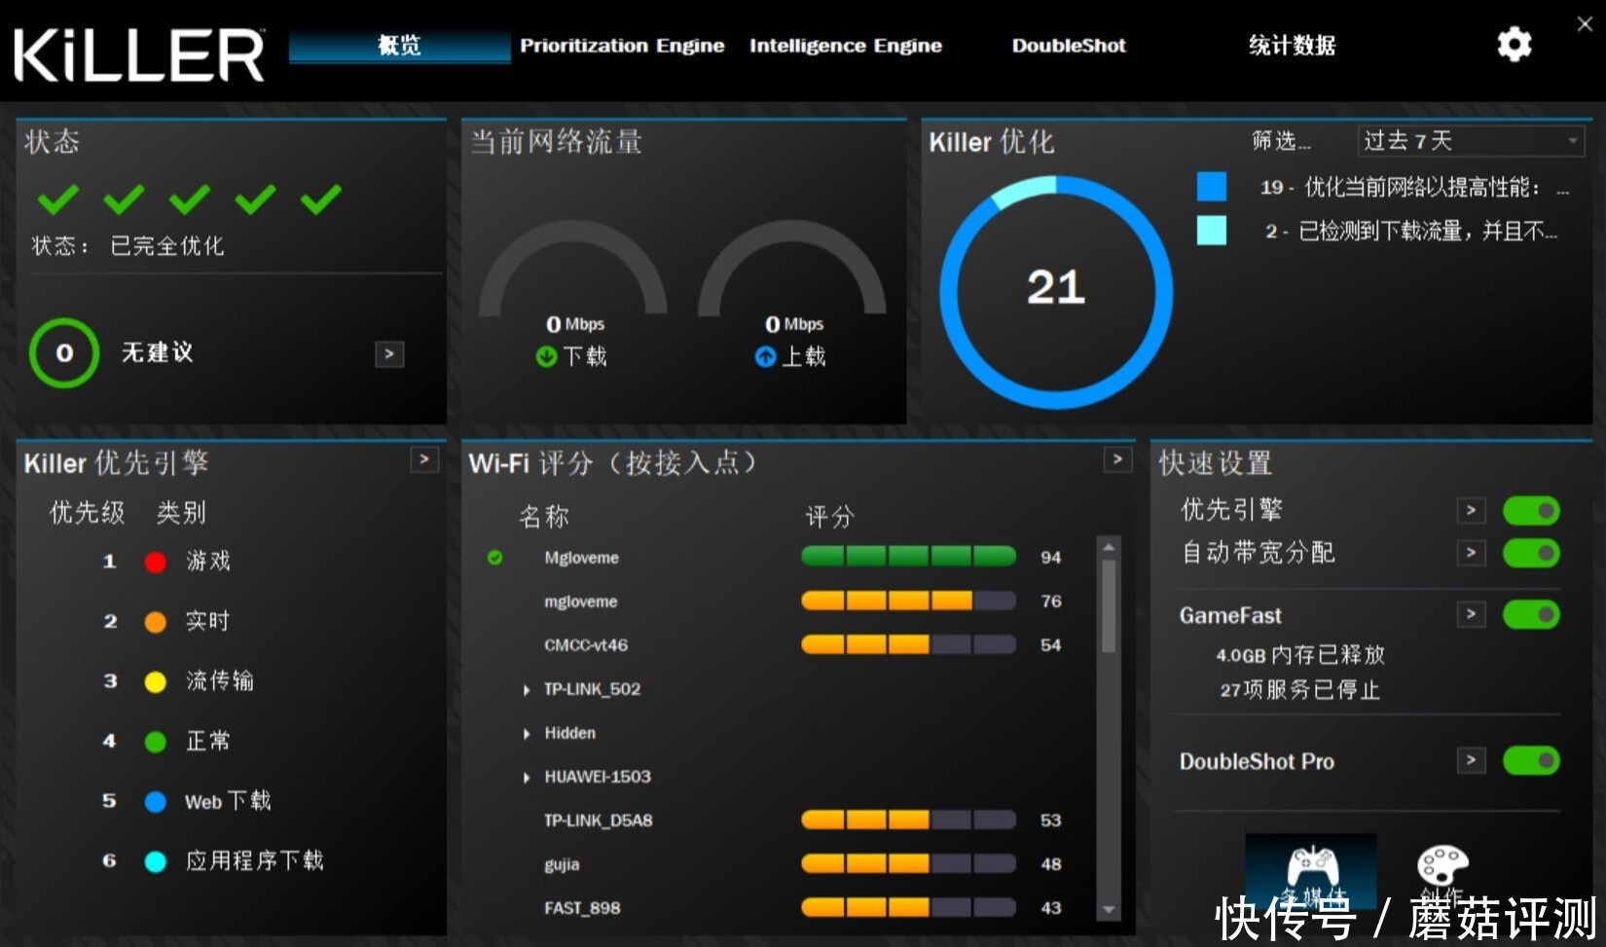
Task: Click the last green status checkmark
Action: pyautogui.click(x=321, y=200)
